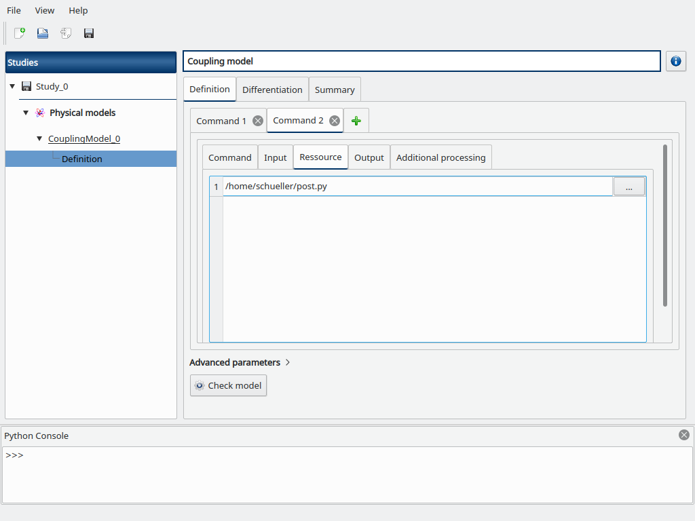Viewport: 695px width, 521px height.
Task: Click the /home/schueller/post.py path field
Action: (x=417, y=187)
